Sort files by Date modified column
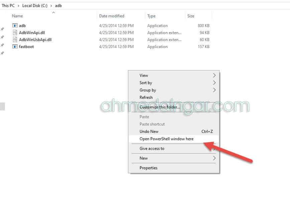Image resolution: width=290 pixels, height=219 pixels. pos(112,16)
